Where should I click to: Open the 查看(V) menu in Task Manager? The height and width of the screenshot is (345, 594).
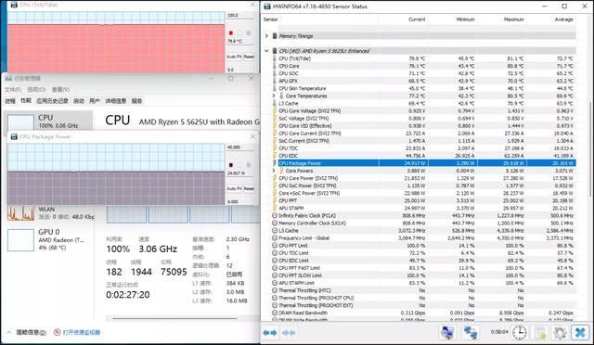(60, 89)
